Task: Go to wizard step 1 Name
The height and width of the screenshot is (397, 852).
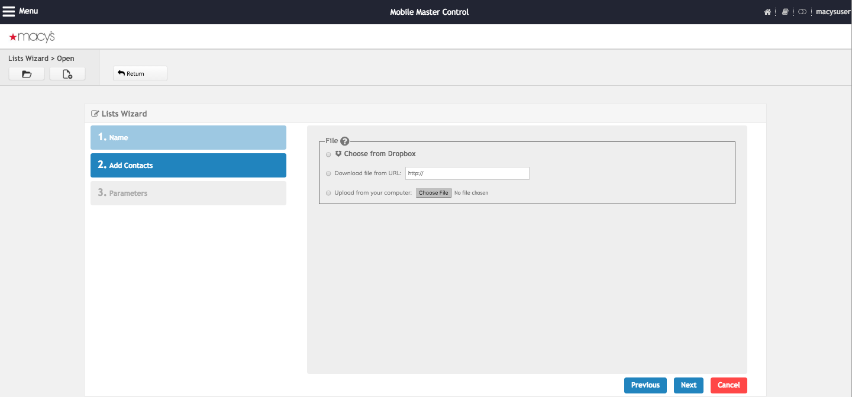Action: point(188,137)
